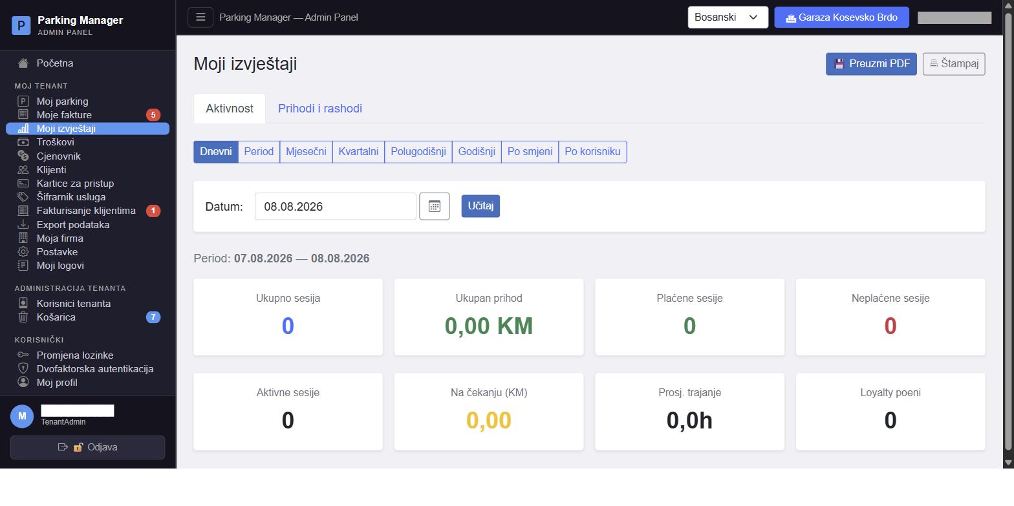This screenshot has width=1014, height=506.
Task: Click the home icon beside Početna
Action: pos(23,63)
